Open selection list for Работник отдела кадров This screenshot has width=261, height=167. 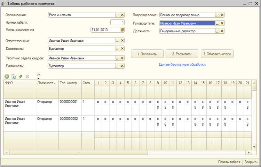coord(118,58)
